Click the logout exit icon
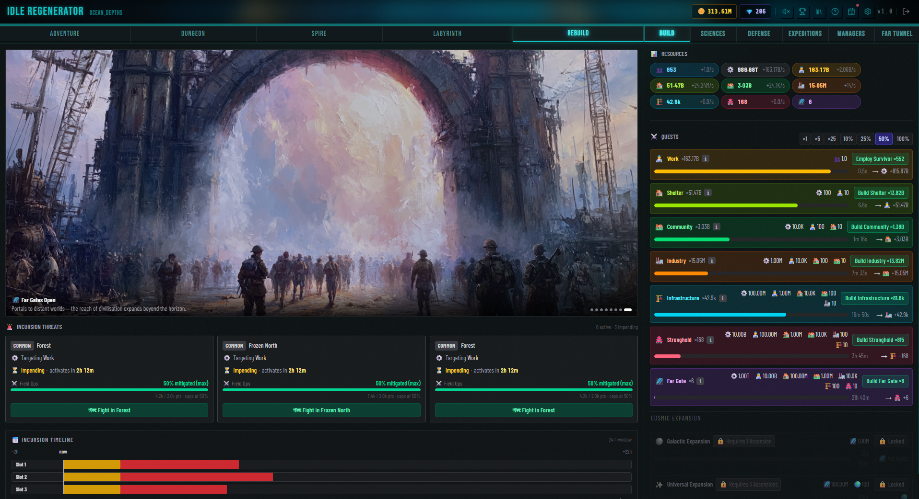This screenshot has height=499, width=919. click(x=906, y=11)
